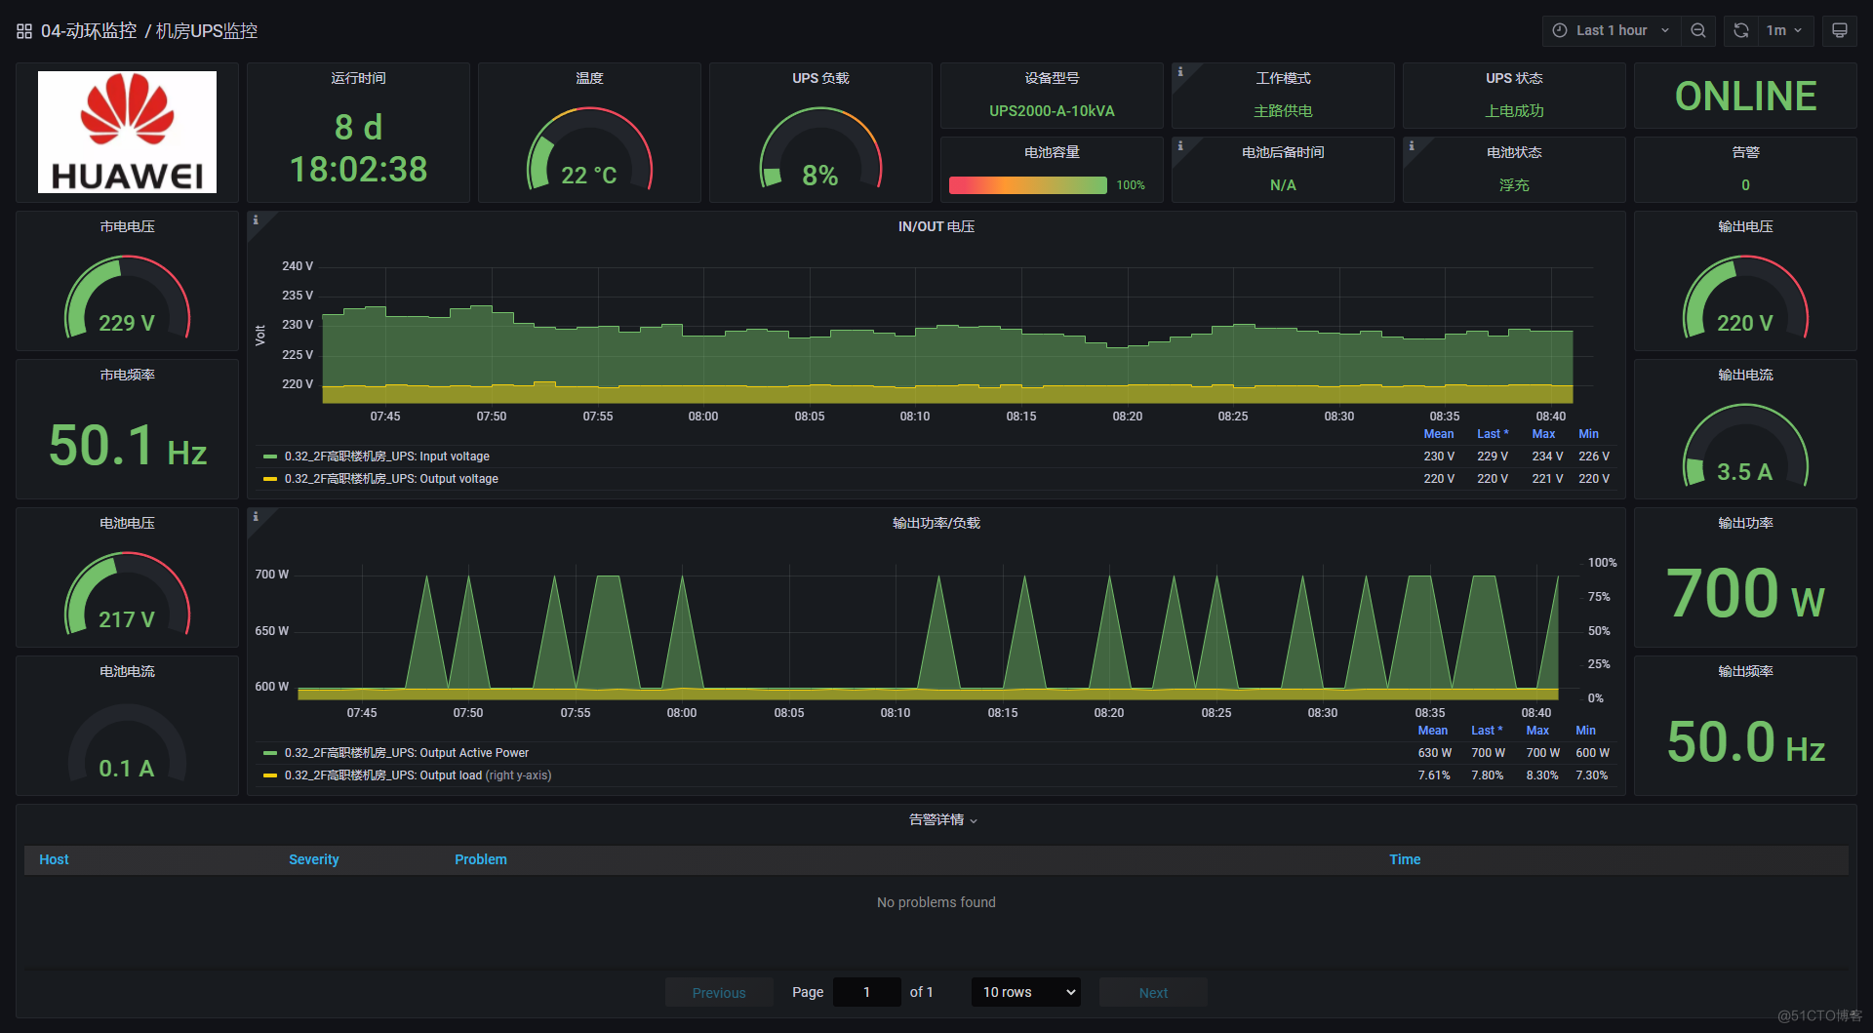The image size is (1873, 1033).
Task: Open the dashboard search grid icon
Action: coord(24,31)
